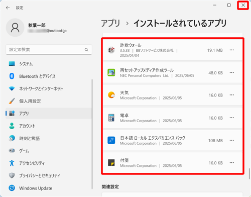
Task: Click the 個人用設定 paintbrush icon
Action: tap(12, 101)
